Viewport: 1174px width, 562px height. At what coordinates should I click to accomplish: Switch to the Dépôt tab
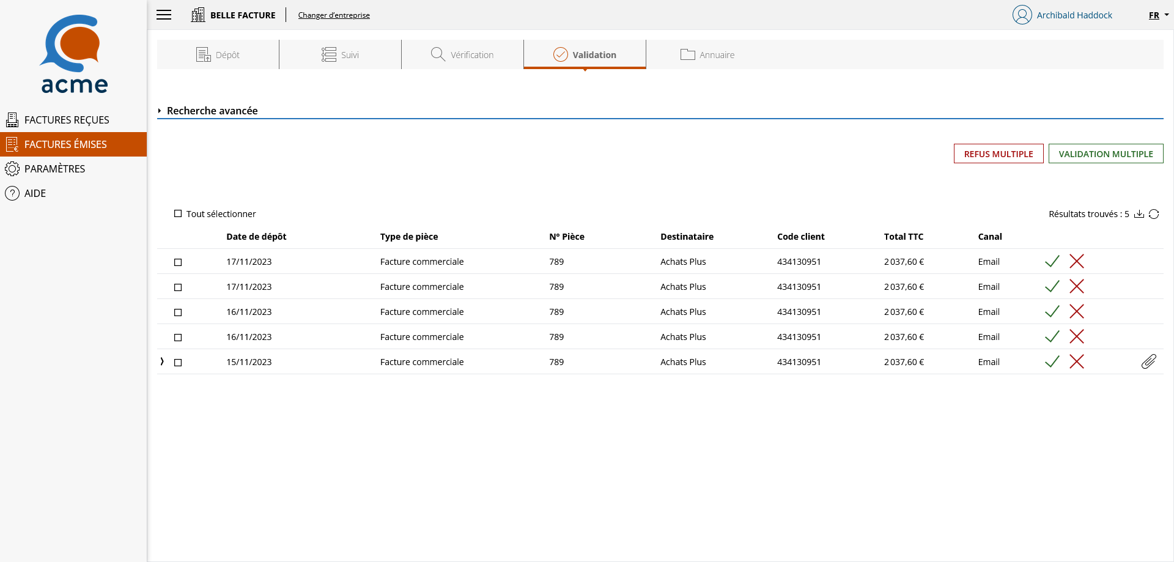[x=218, y=54]
